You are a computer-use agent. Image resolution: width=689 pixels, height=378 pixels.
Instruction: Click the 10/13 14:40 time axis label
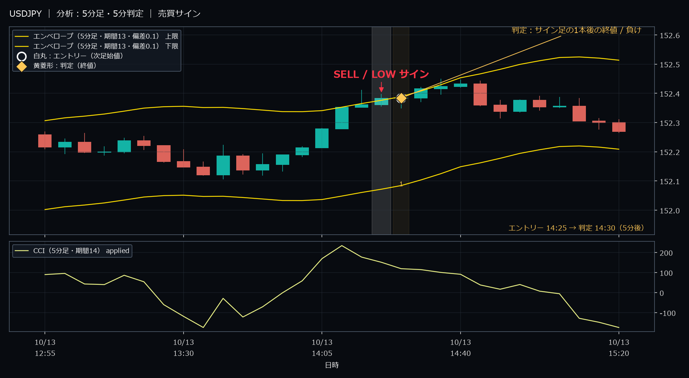461,348
